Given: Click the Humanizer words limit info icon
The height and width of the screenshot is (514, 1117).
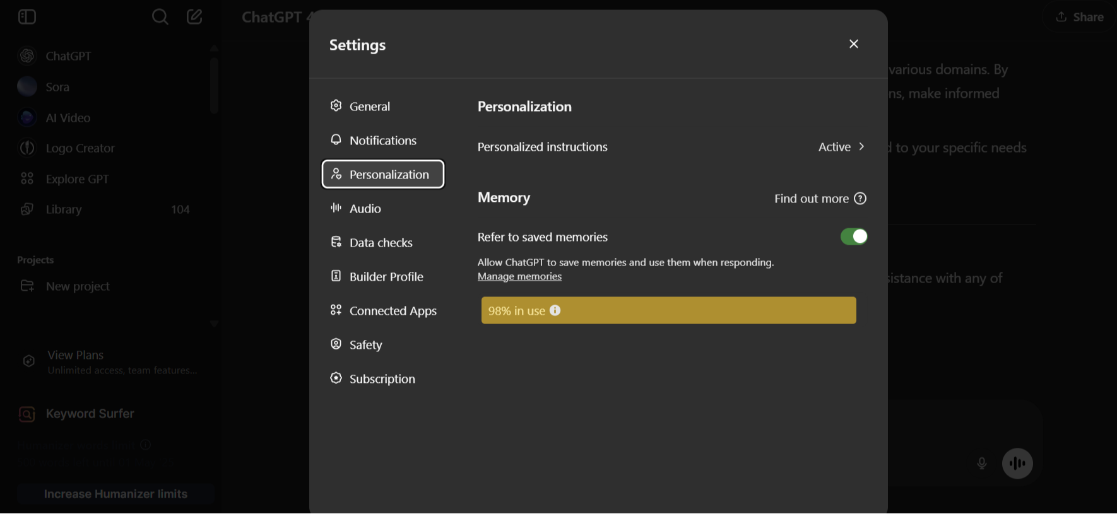Looking at the screenshot, I should point(145,445).
